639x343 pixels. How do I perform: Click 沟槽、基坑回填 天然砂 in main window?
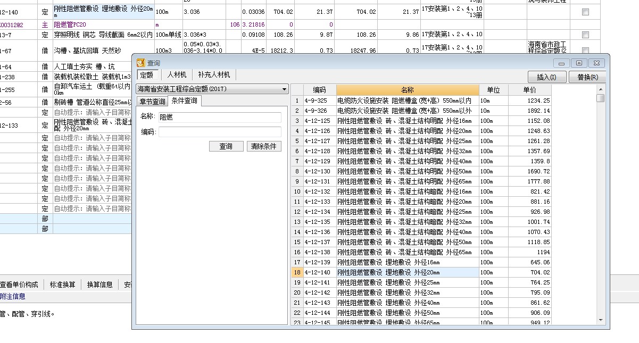[x=87, y=51]
